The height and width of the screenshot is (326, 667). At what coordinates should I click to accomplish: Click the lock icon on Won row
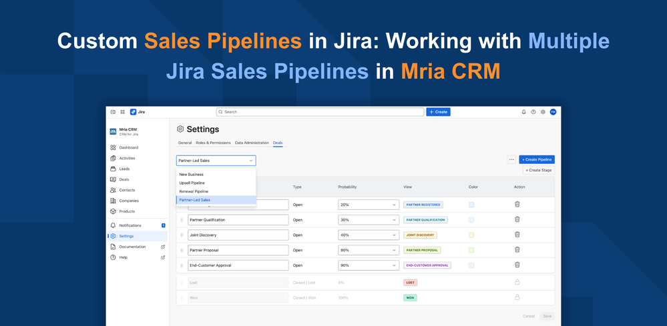517,297
